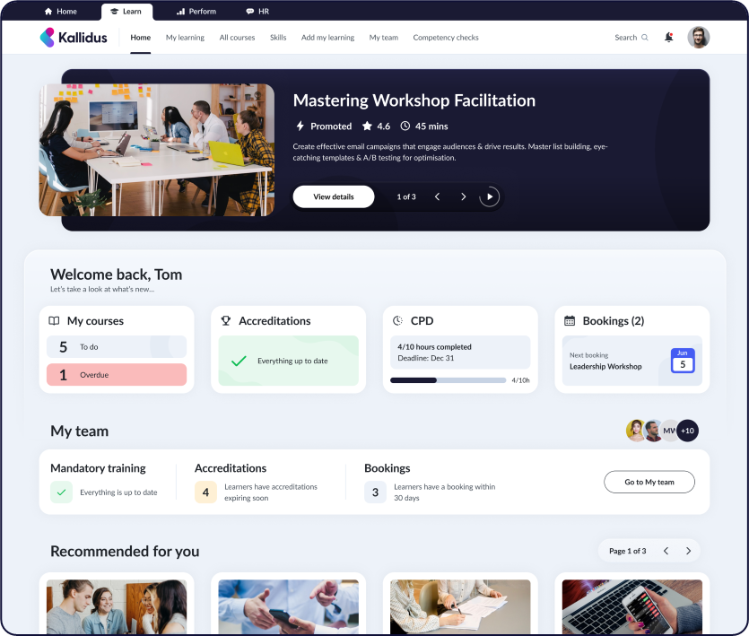
Task: Click the View details button
Action: 333,196
